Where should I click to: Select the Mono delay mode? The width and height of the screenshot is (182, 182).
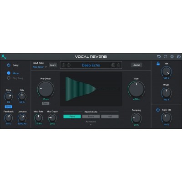[9, 73]
